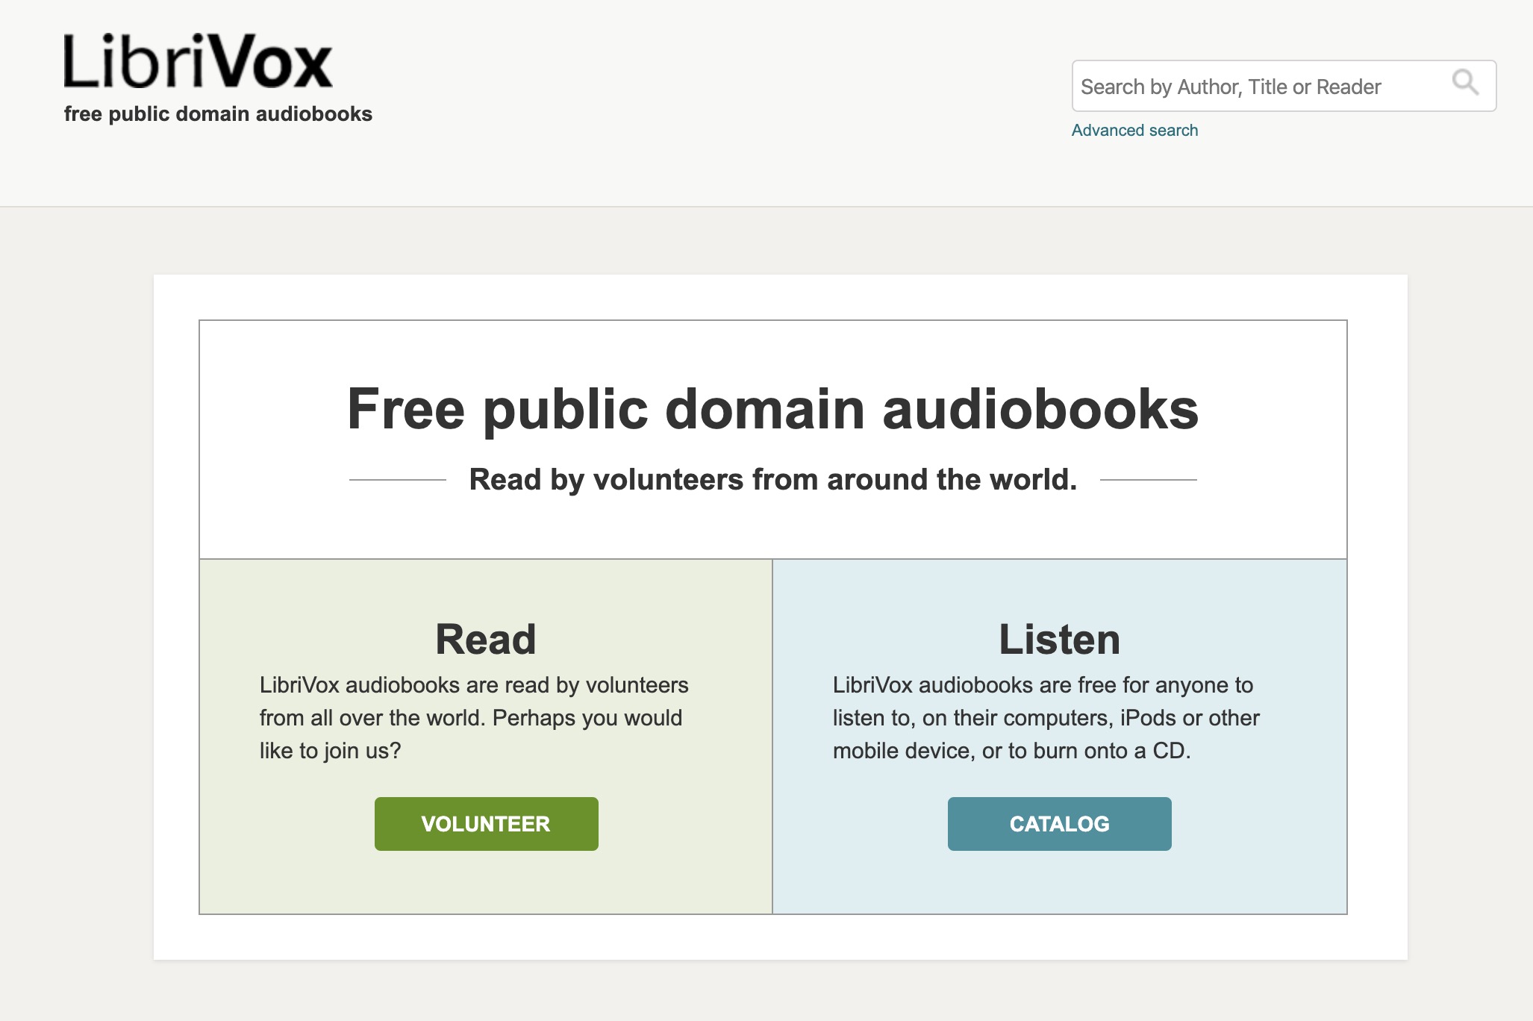This screenshot has width=1533, height=1021.
Task: Click the LibriVox logo
Action: [x=198, y=62]
